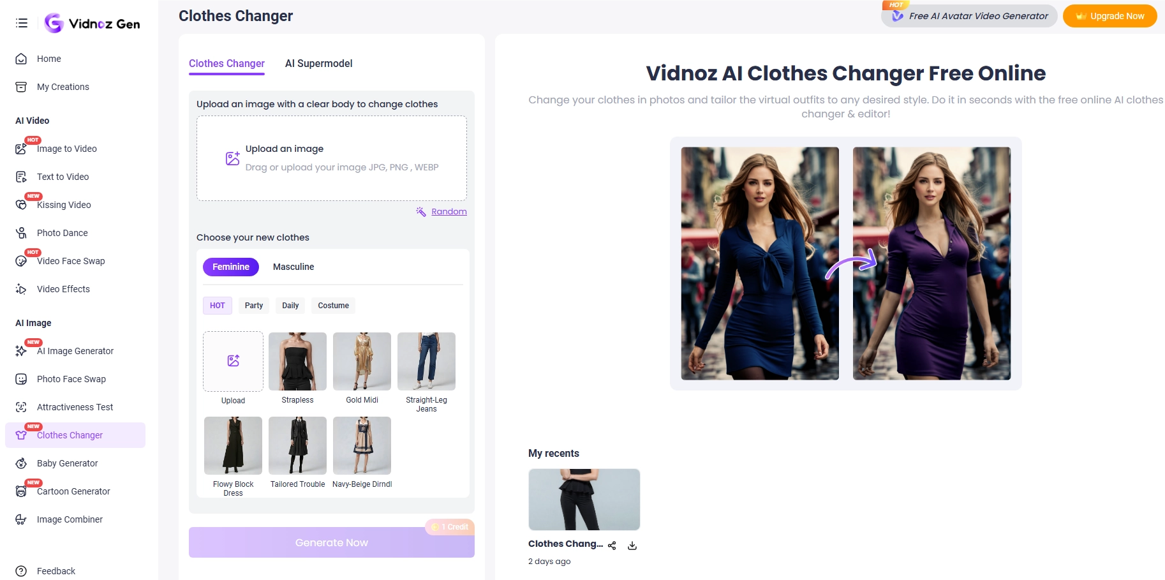1165x580 pixels.
Task: Click the Random dice icon below upload box
Action: 421,211
